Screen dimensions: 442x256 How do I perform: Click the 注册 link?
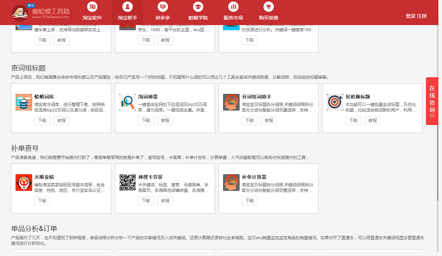tap(422, 16)
